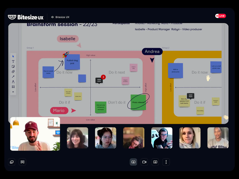Click the Publish blog post sticky note

click(72, 62)
